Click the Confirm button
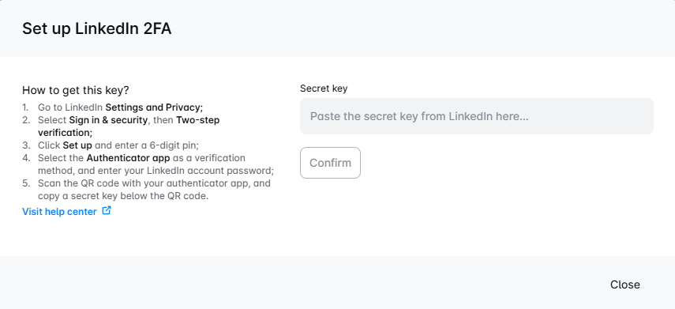The width and height of the screenshot is (675, 309). pos(330,163)
